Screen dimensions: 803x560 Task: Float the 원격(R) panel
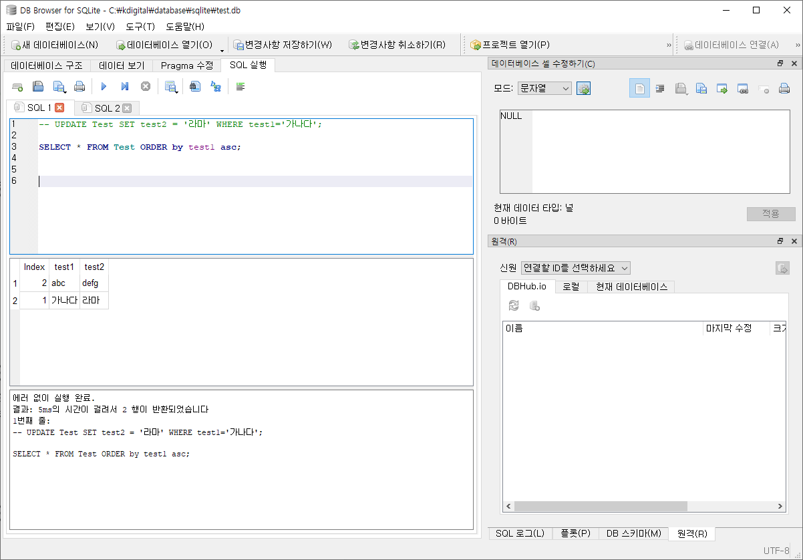[780, 241]
